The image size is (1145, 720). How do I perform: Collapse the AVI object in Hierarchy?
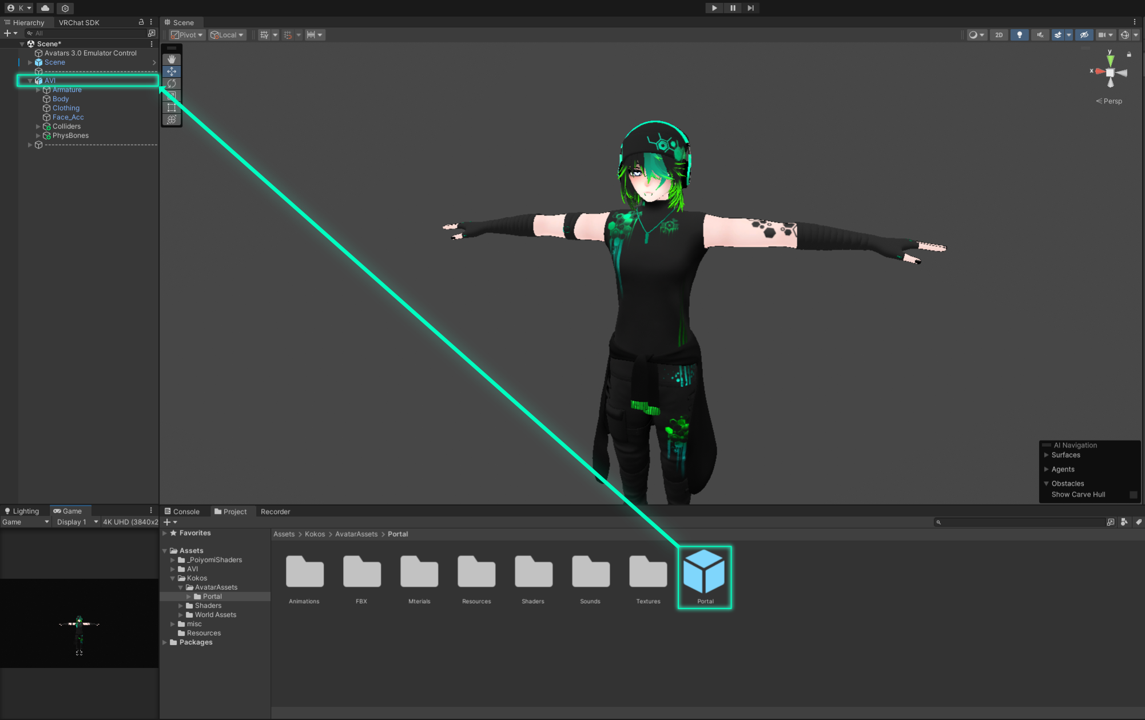[x=30, y=81]
